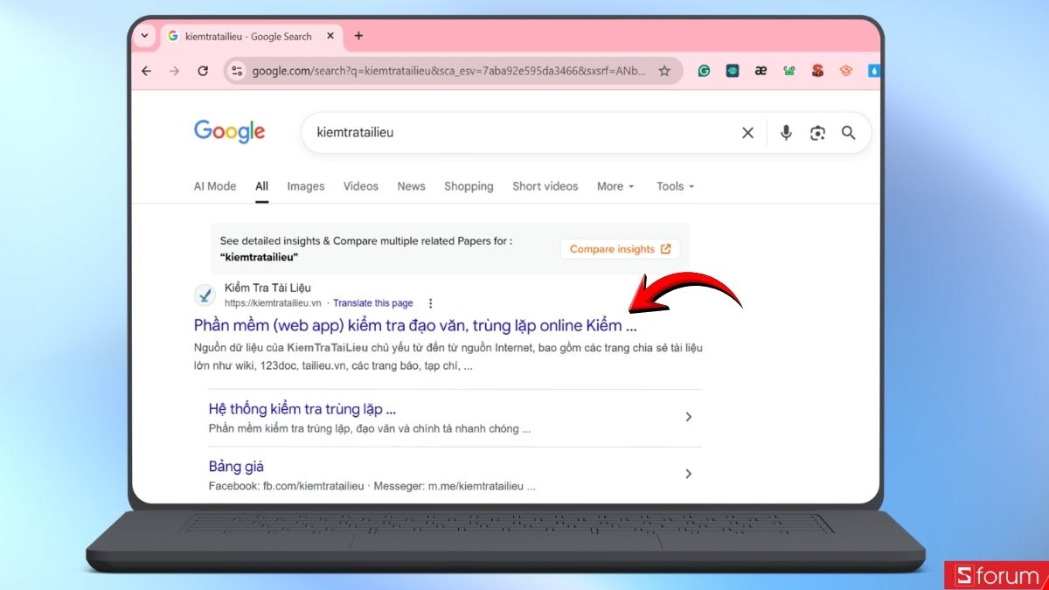Expand chevron for Hệ thống kiểm tra trùng lặp
Image resolution: width=1049 pixels, height=590 pixels.
pos(688,417)
